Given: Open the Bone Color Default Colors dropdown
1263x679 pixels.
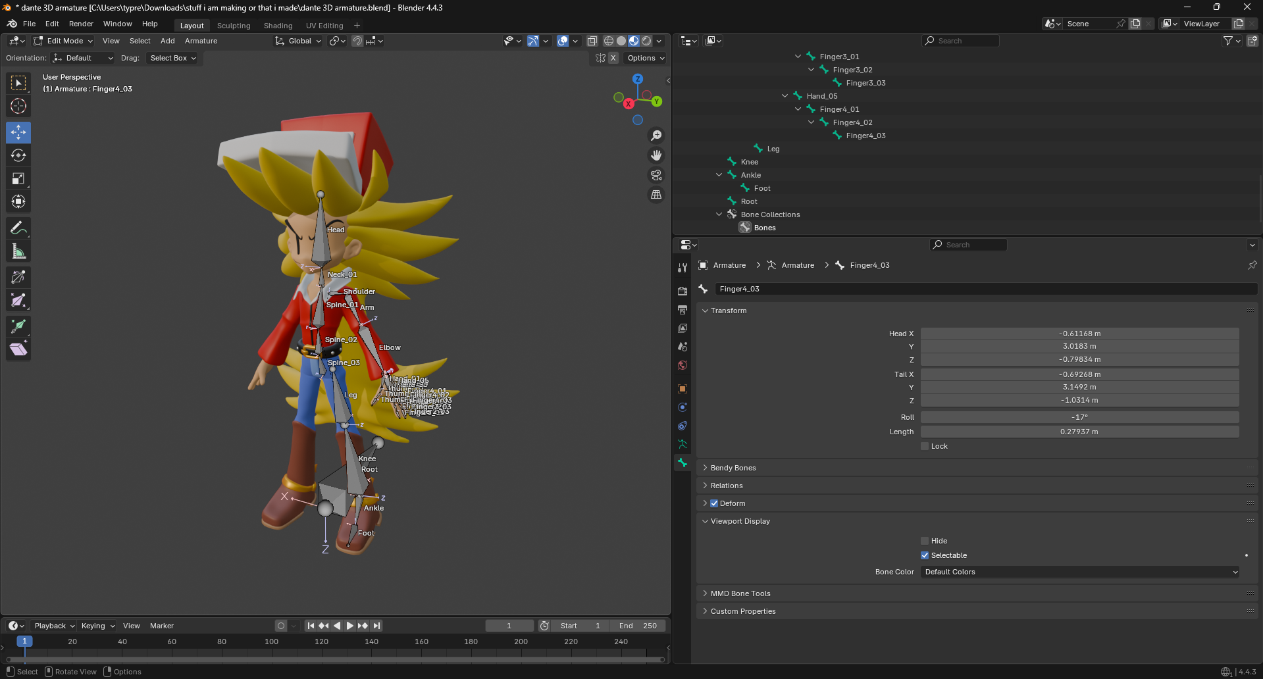Looking at the screenshot, I should point(1080,572).
